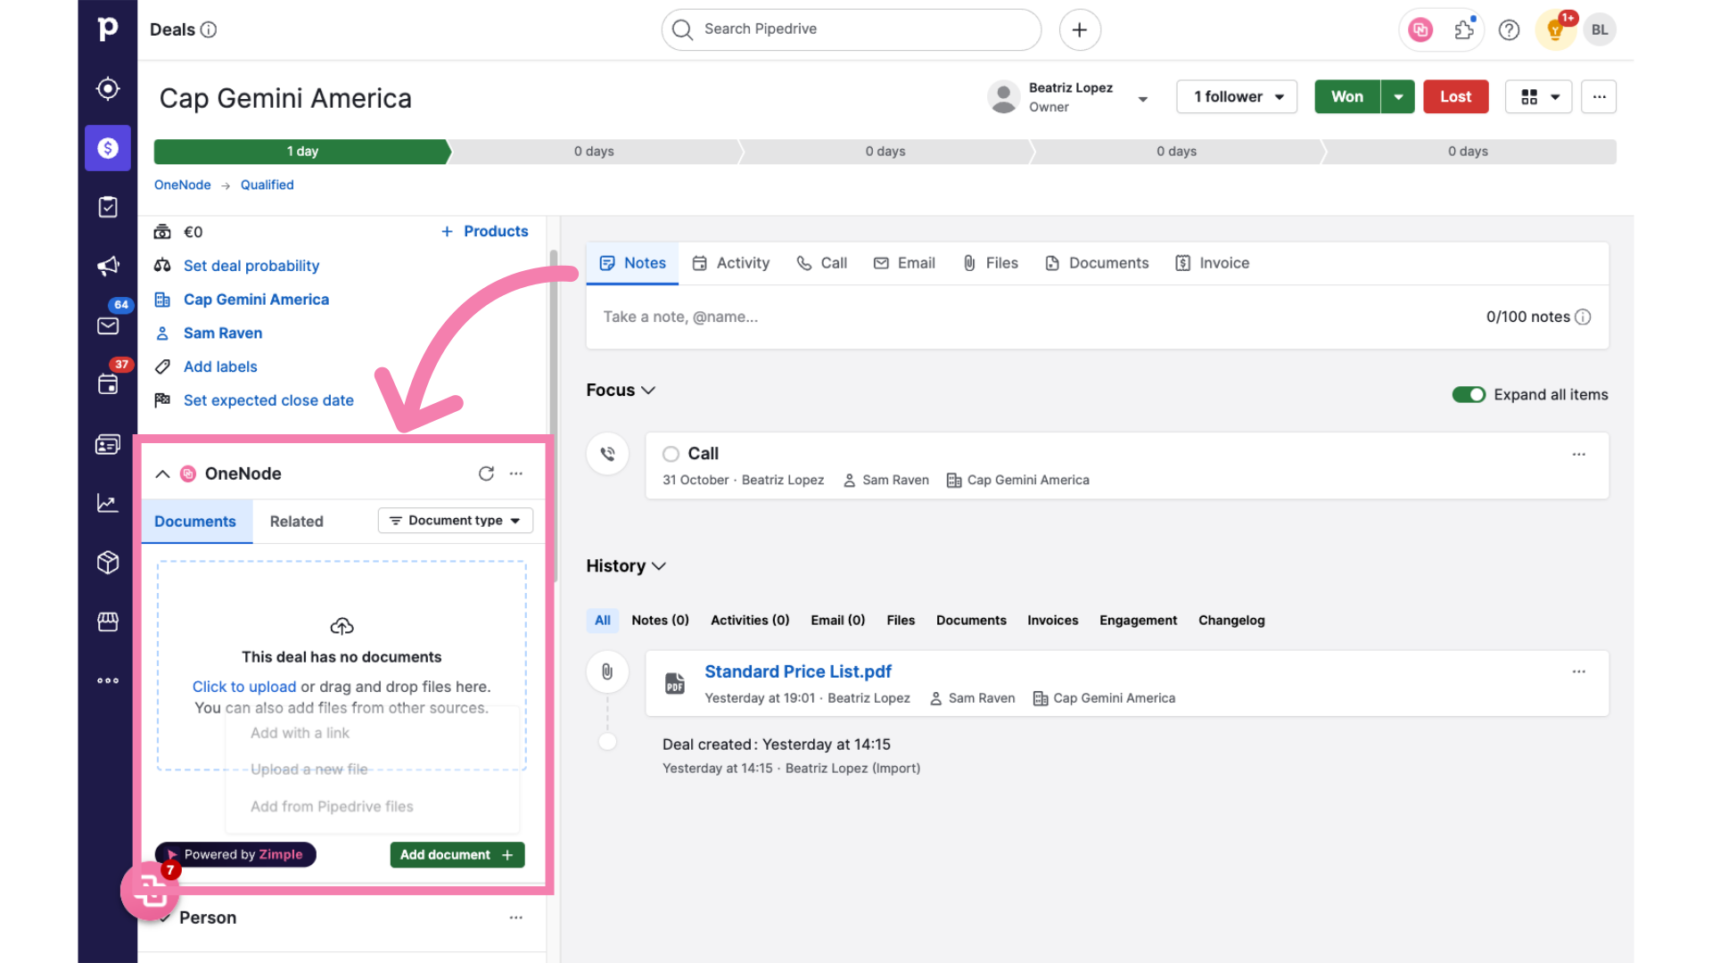Select the first pipeline stage 1 day
The width and height of the screenshot is (1712, 963).
click(302, 152)
